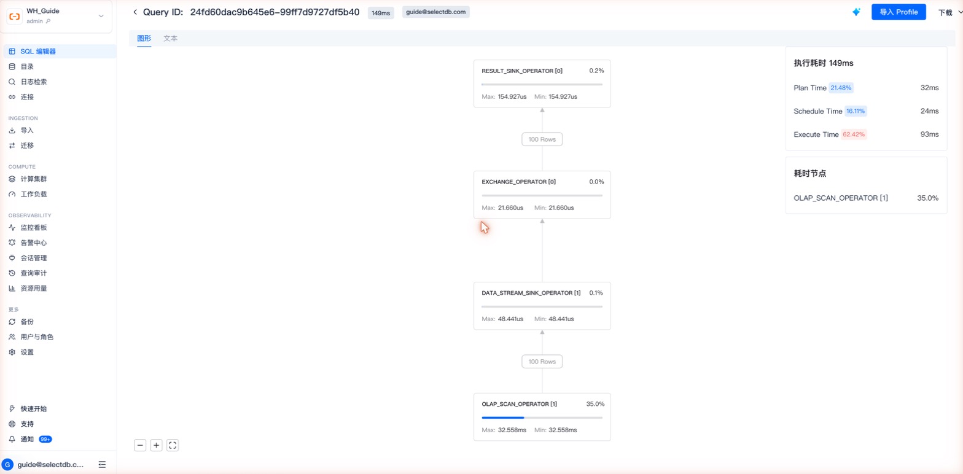Click the guide user avatar icon
Viewport: 963px width, 474px height.
pos(7,465)
